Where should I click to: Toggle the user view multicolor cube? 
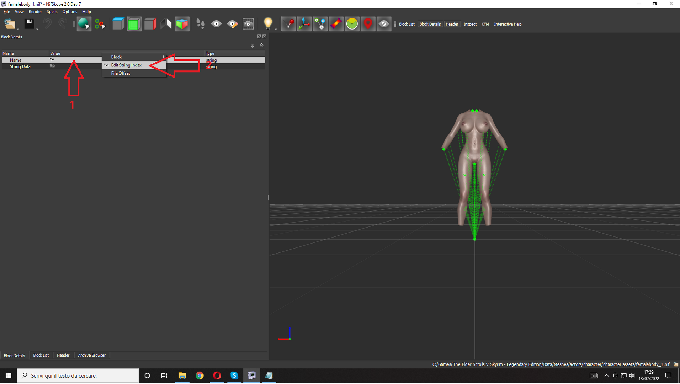pos(182,24)
